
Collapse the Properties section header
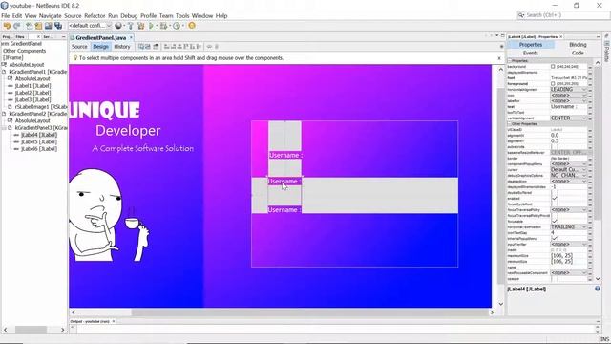tap(510, 61)
